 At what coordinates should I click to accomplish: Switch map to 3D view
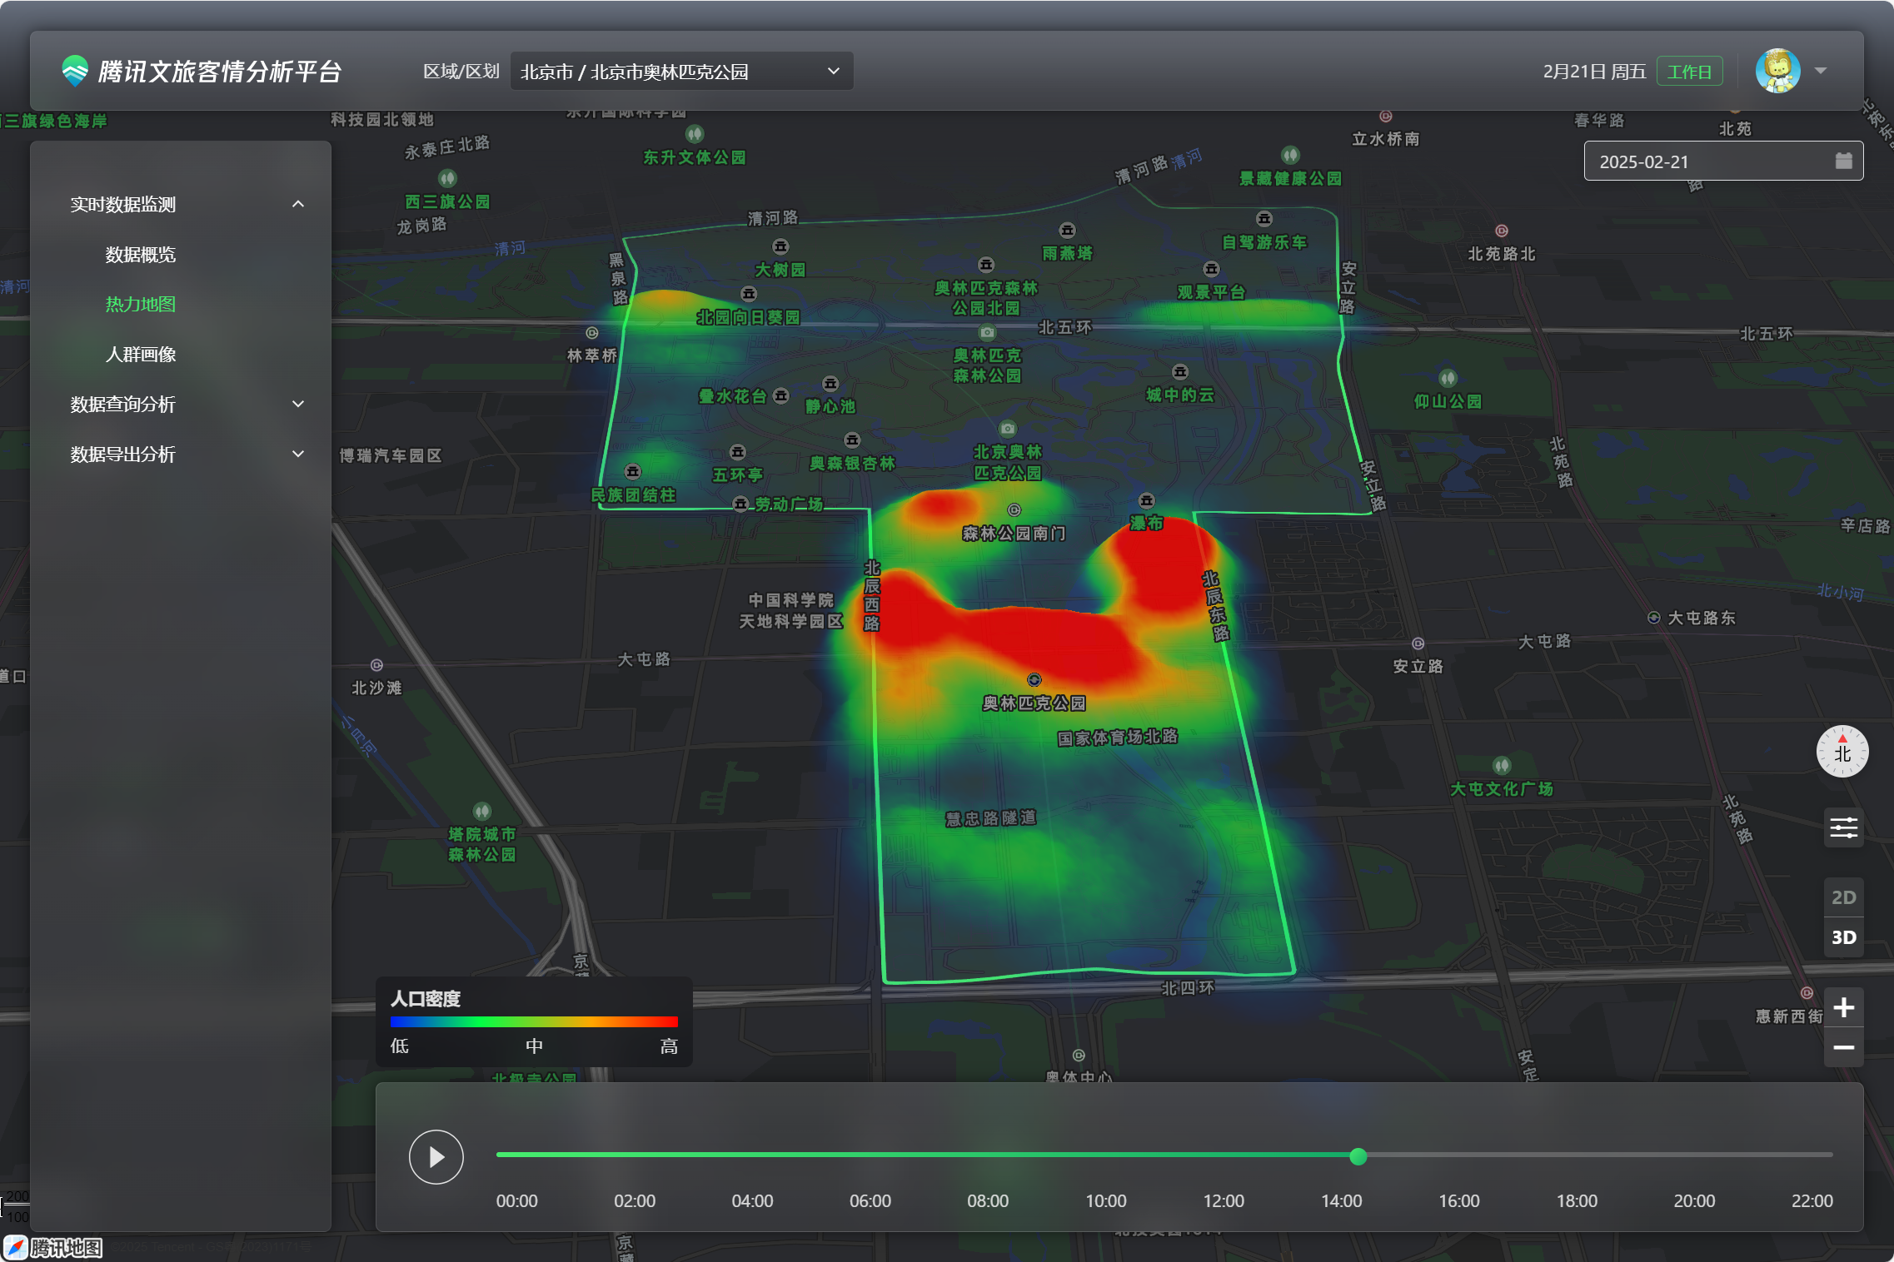(x=1843, y=937)
